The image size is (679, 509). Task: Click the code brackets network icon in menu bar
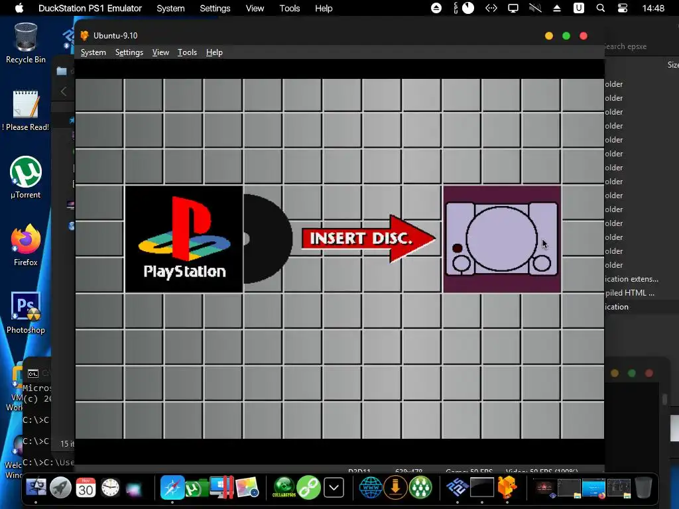(491, 8)
